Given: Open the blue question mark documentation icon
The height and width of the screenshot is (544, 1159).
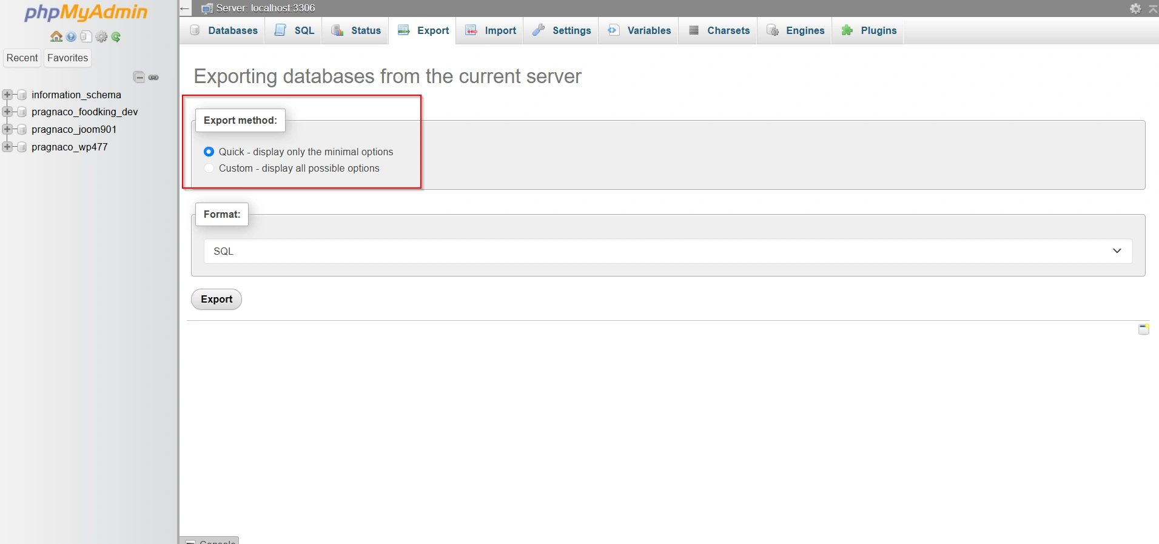Looking at the screenshot, I should [x=72, y=37].
